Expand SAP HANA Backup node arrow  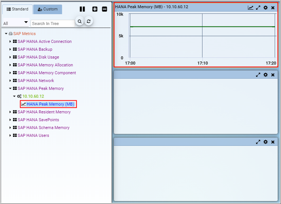point(10,49)
